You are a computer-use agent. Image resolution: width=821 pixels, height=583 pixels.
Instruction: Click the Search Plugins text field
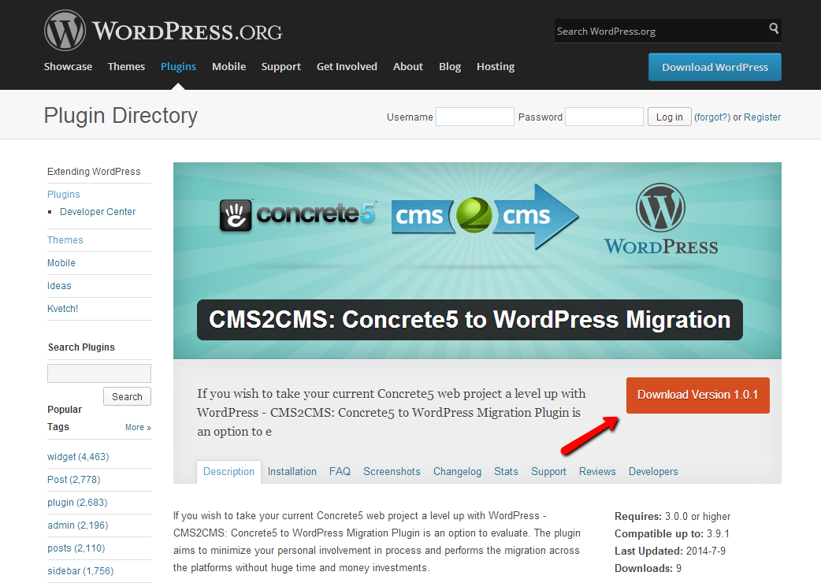coord(99,373)
